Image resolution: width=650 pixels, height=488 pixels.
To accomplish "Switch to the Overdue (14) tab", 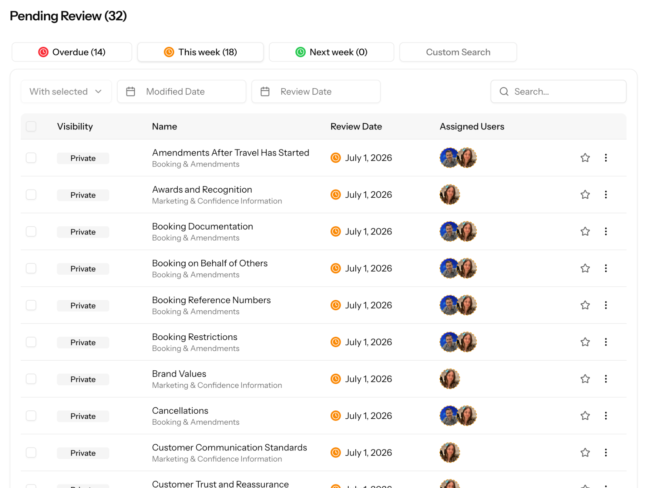I will click(72, 52).
